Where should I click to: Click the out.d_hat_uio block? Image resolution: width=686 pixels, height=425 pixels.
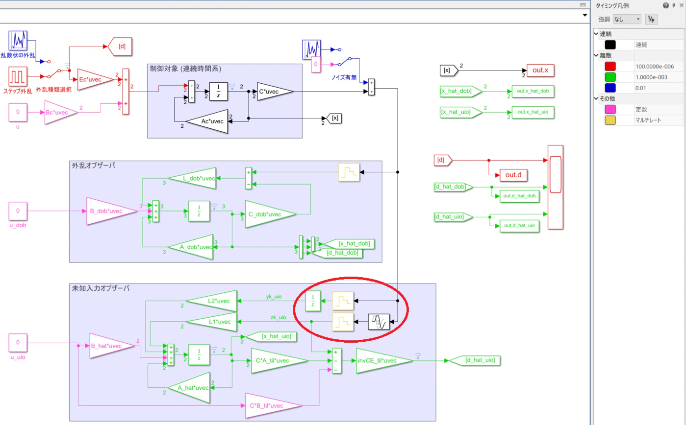pos(519,226)
